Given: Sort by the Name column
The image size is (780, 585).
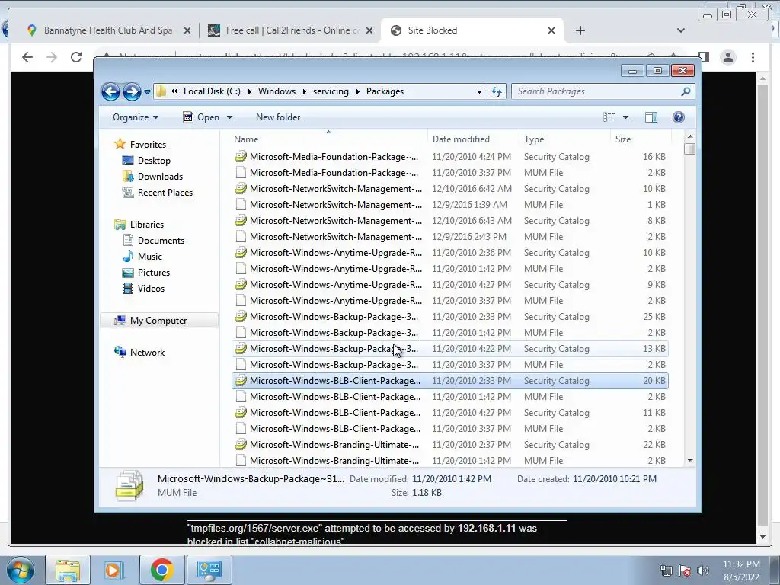Looking at the screenshot, I should (328, 139).
